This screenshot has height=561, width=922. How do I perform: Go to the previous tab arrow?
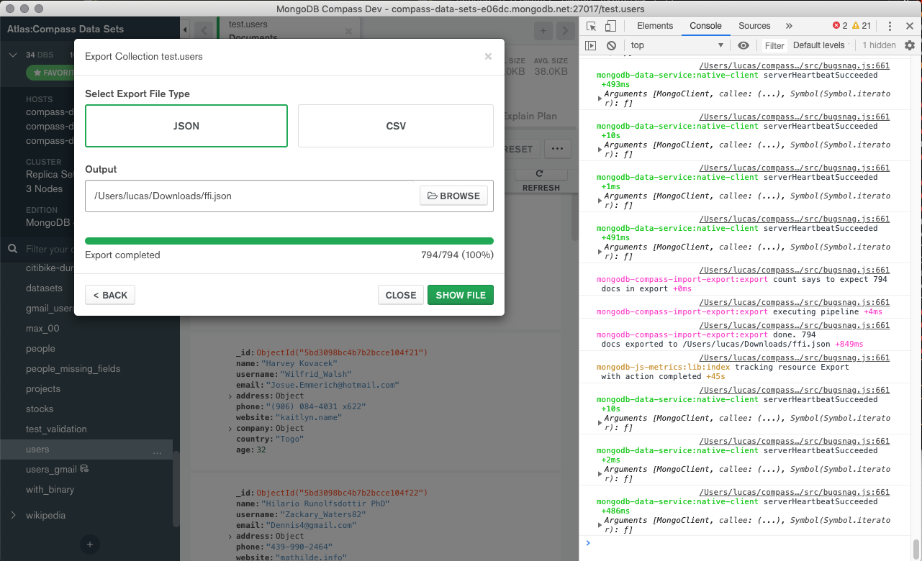204,31
